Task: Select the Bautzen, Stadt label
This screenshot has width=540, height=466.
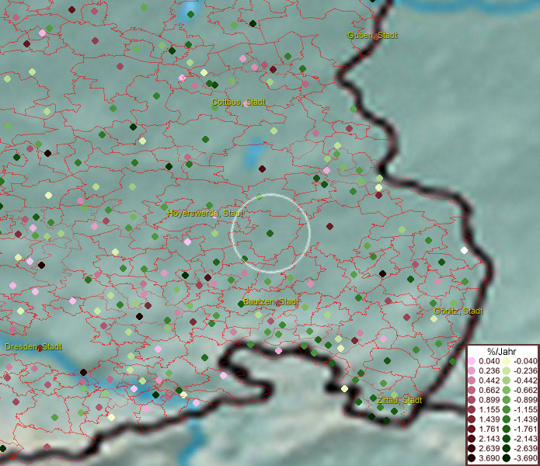Action: pos(270,301)
